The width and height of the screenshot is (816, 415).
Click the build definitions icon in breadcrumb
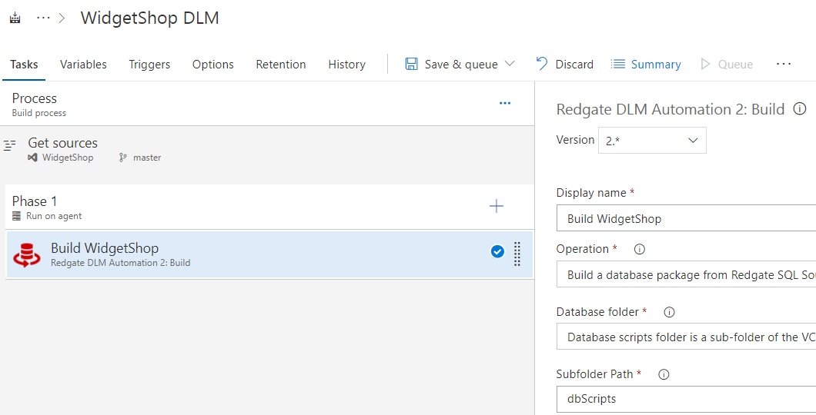[x=15, y=18]
